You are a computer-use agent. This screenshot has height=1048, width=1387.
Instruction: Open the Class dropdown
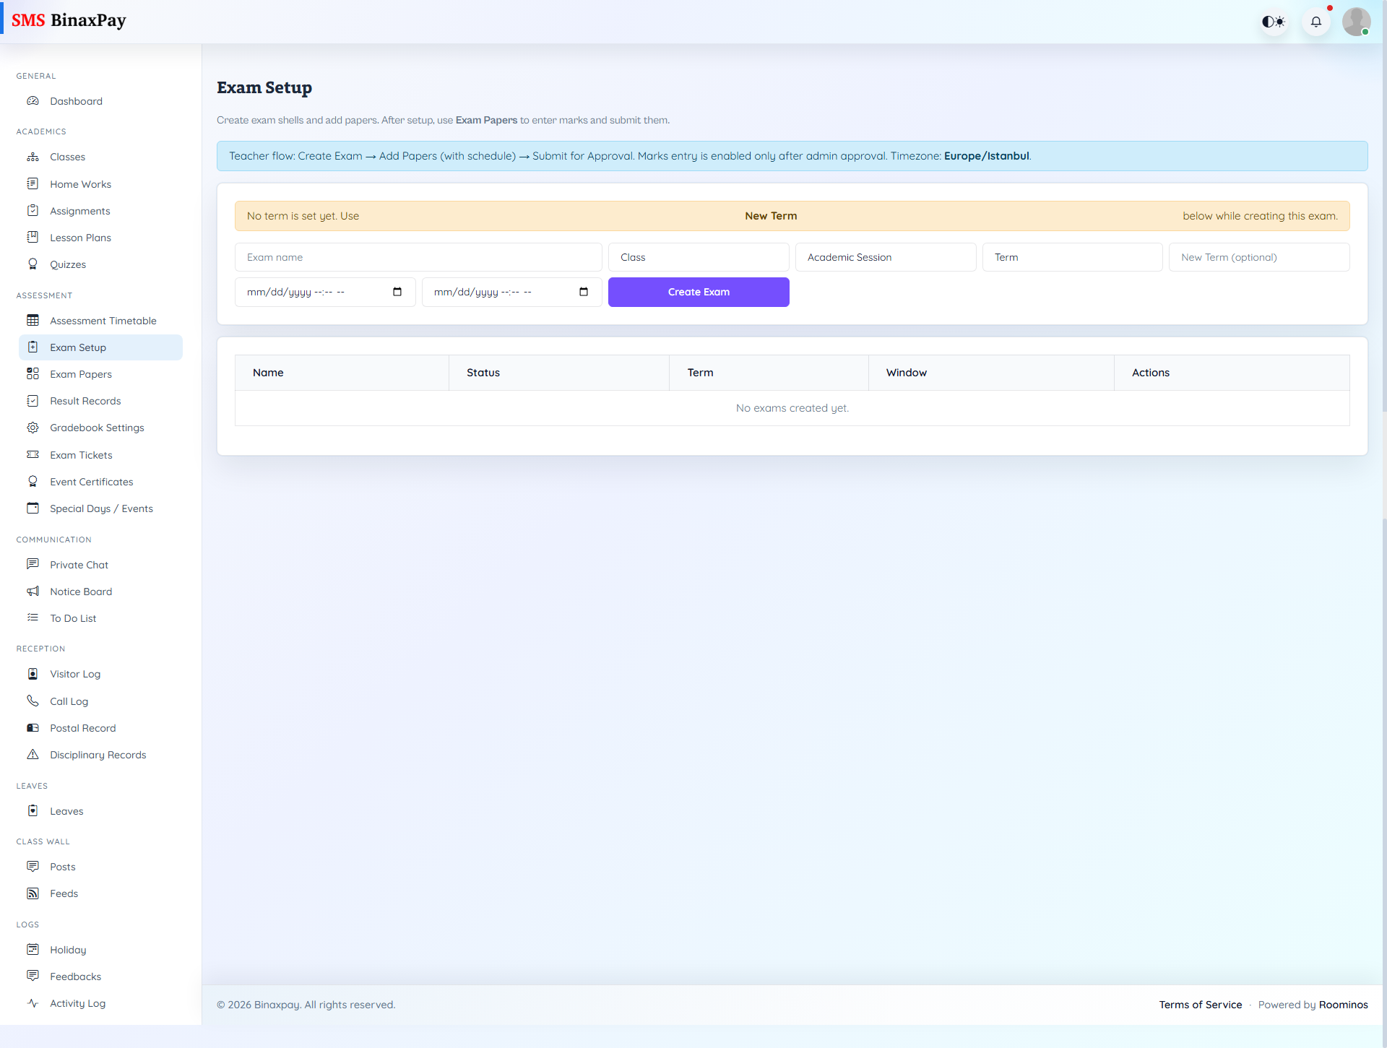click(x=698, y=256)
